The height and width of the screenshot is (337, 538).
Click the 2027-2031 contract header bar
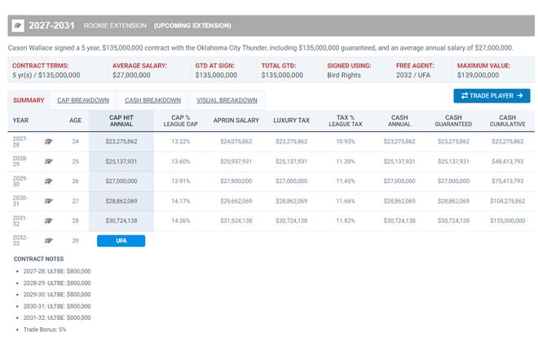tap(271, 25)
